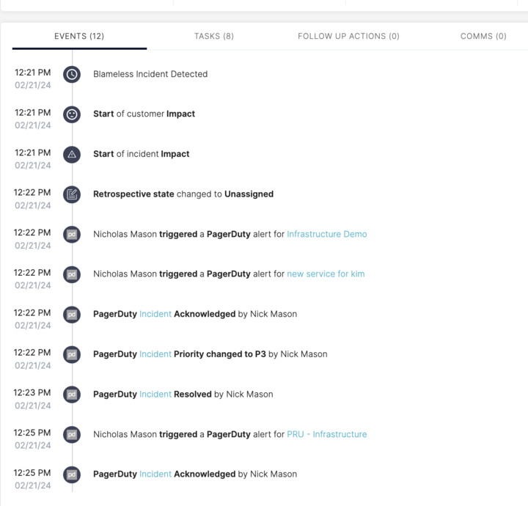The image size is (528, 506).
Task: Click the Blameless Incident Detected text
Action: (150, 74)
